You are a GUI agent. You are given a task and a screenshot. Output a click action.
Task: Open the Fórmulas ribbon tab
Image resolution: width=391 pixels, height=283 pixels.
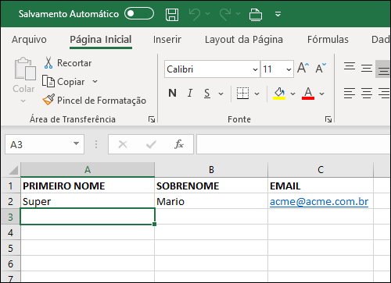pyautogui.click(x=328, y=40)
